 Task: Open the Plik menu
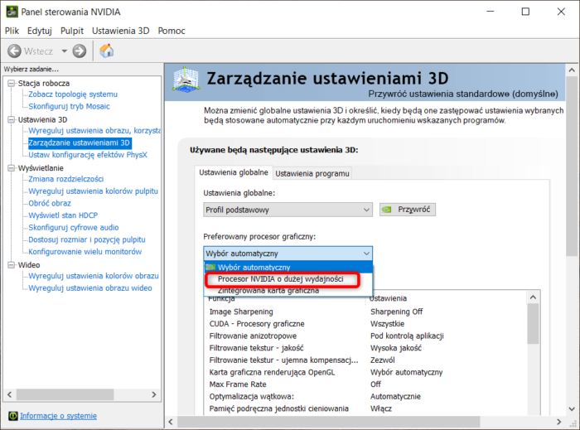[12, 31]
